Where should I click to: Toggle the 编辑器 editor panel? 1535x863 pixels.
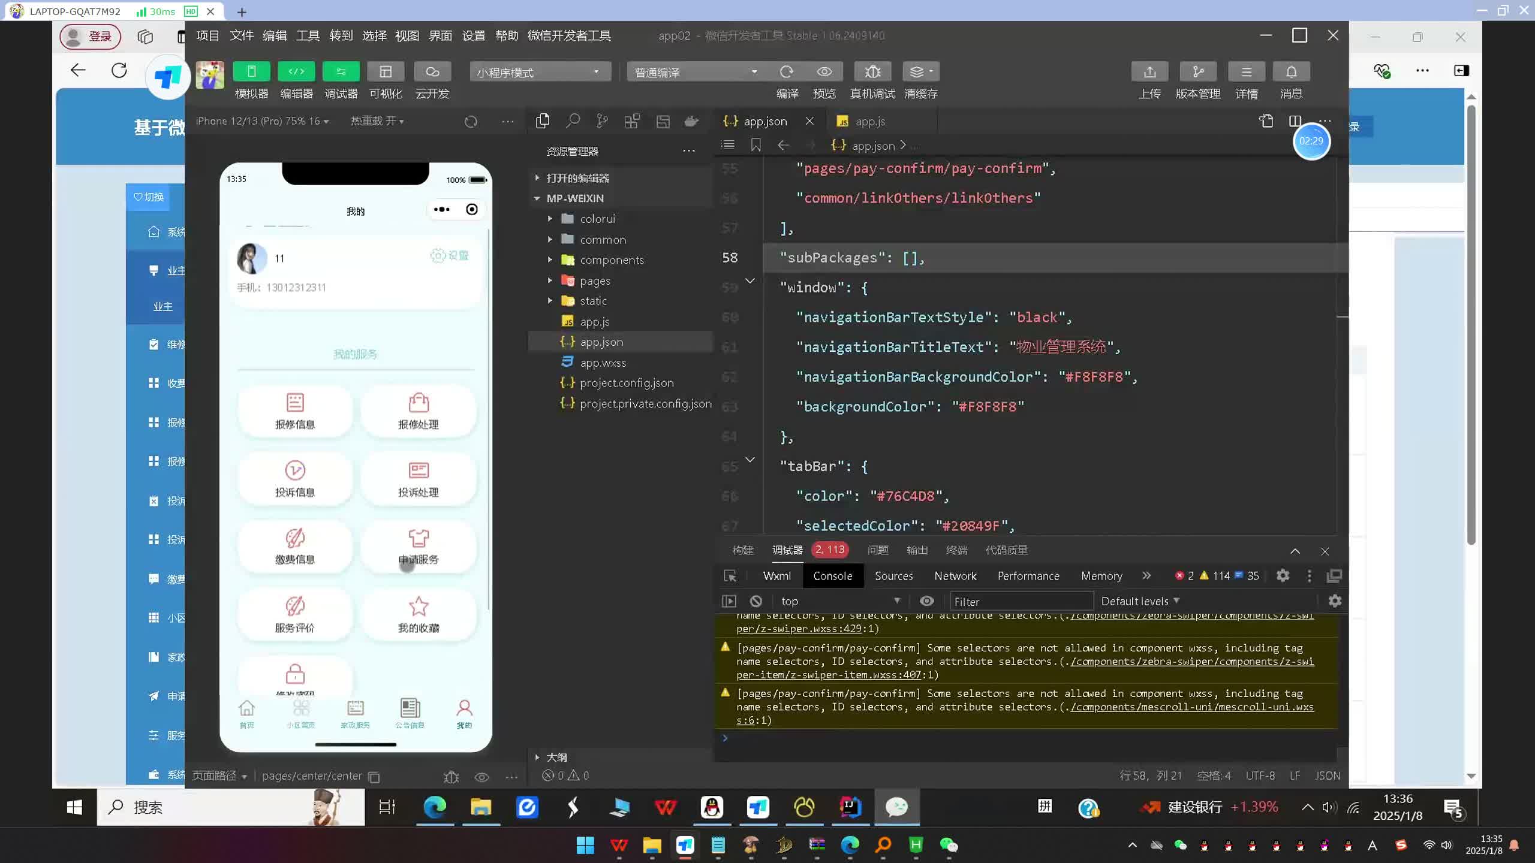296,72
